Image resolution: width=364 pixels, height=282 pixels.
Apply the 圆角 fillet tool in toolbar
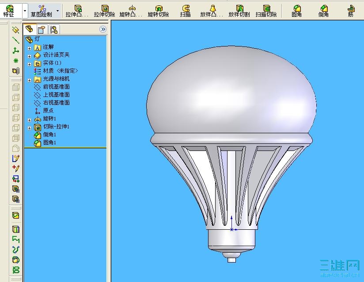pos(296,11)
